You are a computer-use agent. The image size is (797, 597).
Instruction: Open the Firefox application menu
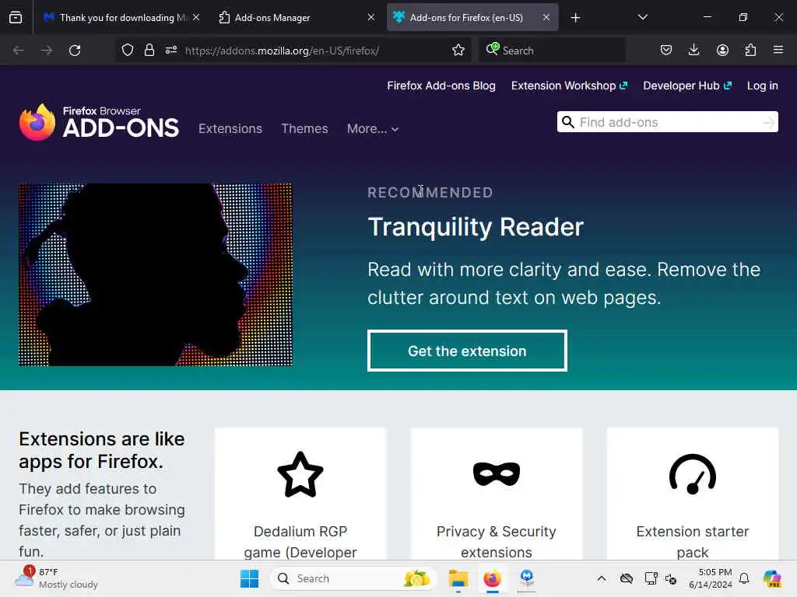point(778,50)
